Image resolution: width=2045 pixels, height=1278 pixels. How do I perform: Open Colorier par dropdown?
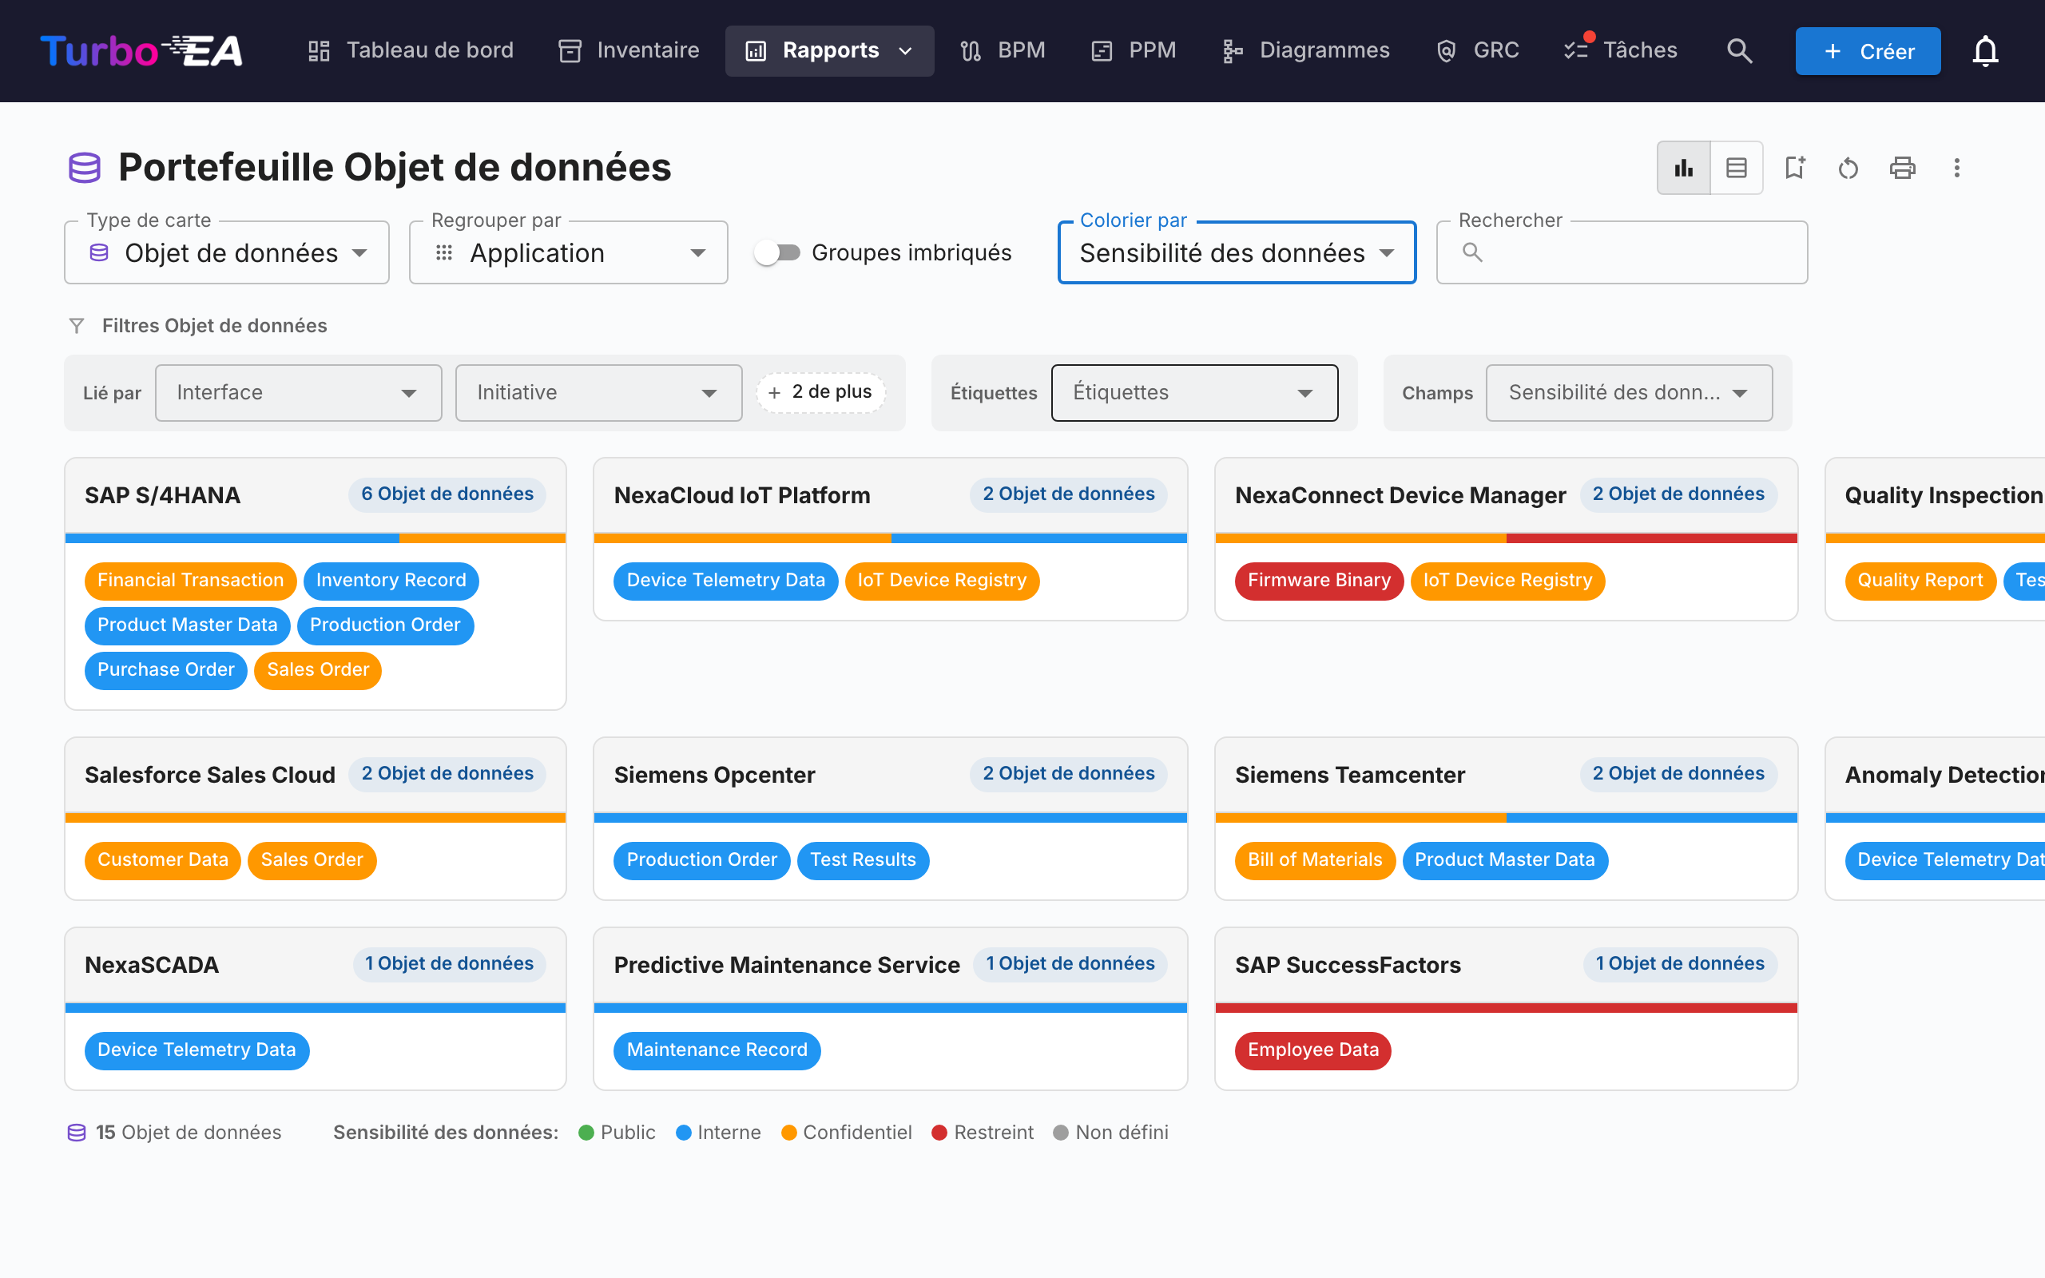coord(1237,252)
